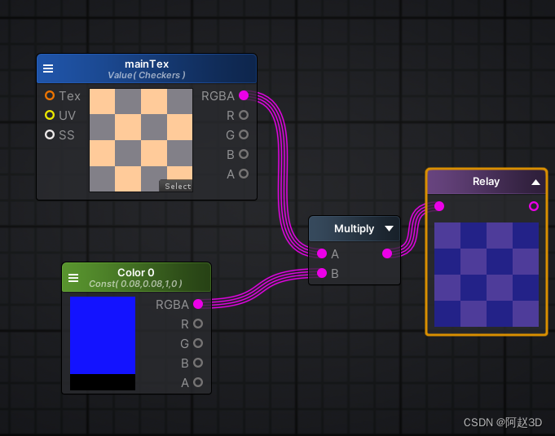The height and width of the screenshot is (436, 555).
Task: Click the Multiply node output port
Action: (x=387, y=253)
